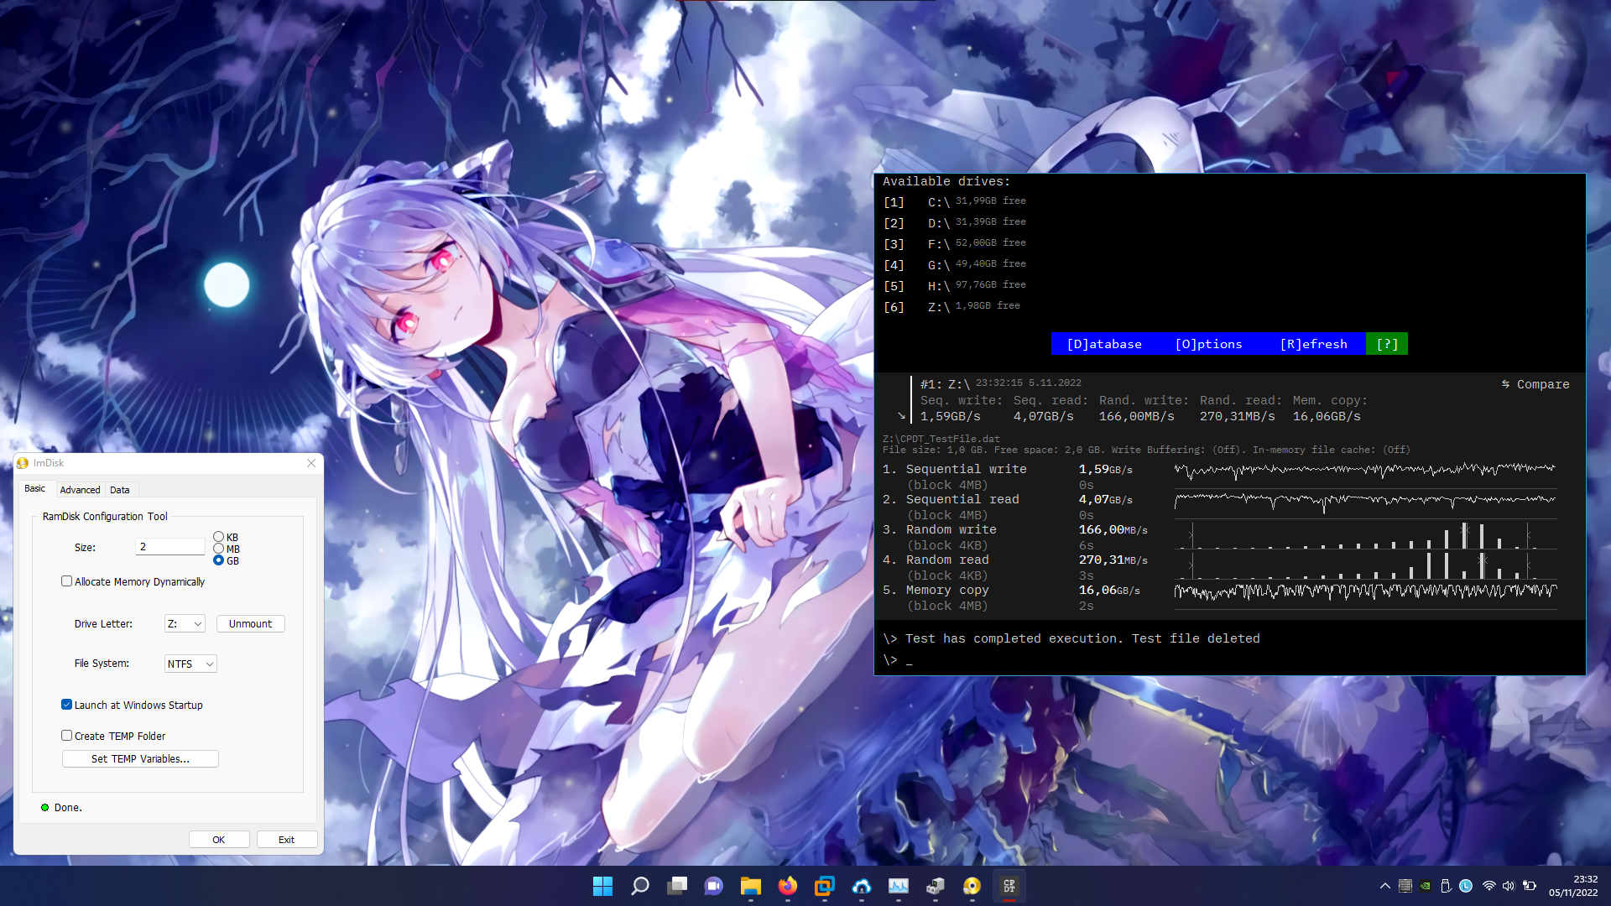Select drive [5] H:\ in CPDT

click(x=954, y=286)
